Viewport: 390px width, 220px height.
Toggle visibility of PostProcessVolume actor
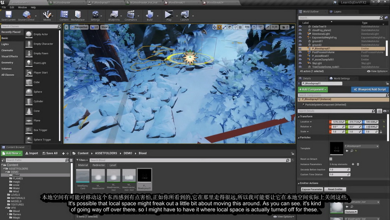point(300,52)
